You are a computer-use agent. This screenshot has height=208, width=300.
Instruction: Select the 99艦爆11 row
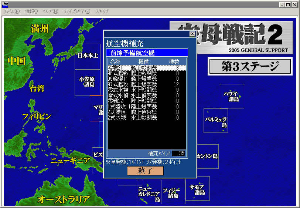[x=147, y=79]
